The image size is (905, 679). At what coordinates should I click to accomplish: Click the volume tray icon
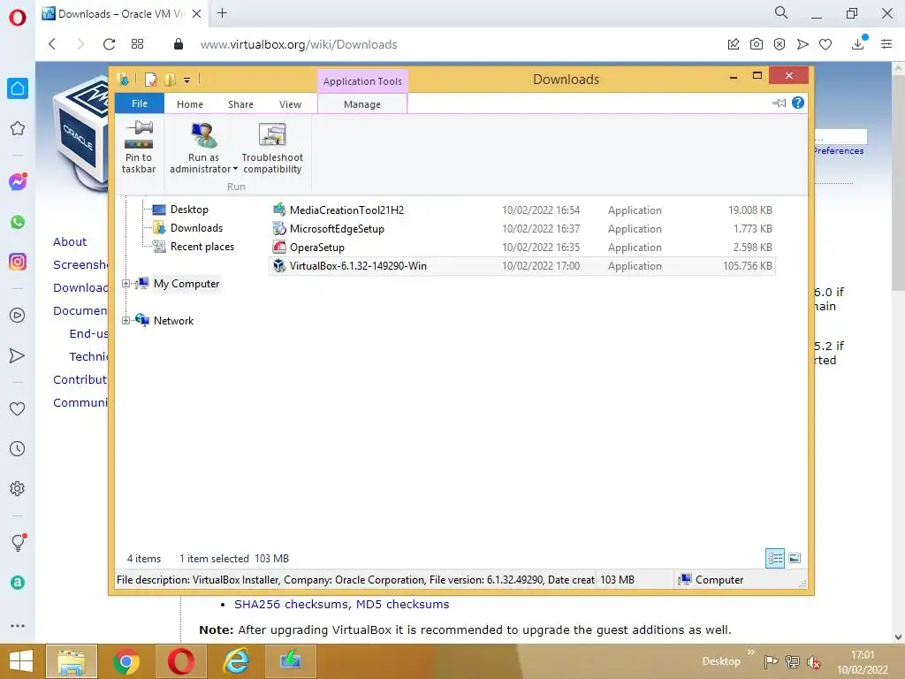tap(814, 661)
